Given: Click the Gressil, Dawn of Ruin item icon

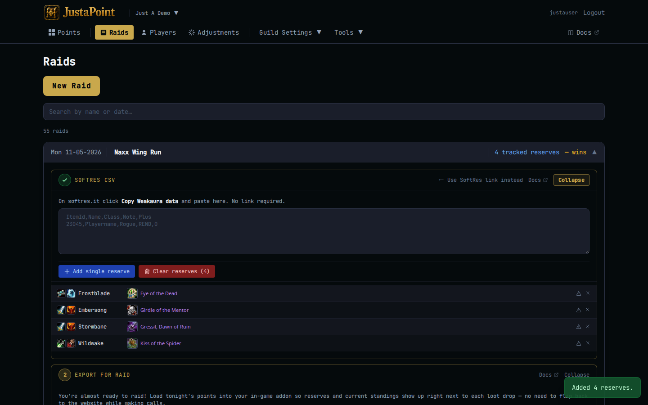Looking at the screenshot, I should 132,327.
